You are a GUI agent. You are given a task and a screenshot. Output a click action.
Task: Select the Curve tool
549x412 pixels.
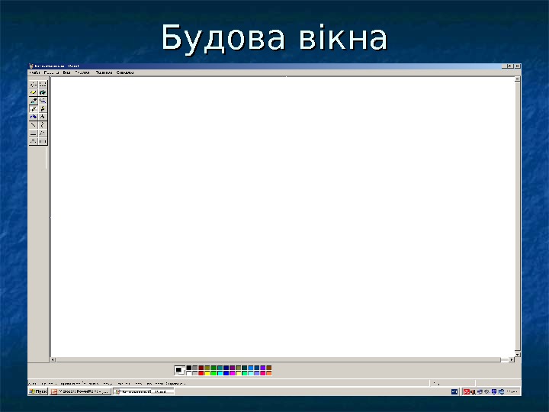point(43,124)
